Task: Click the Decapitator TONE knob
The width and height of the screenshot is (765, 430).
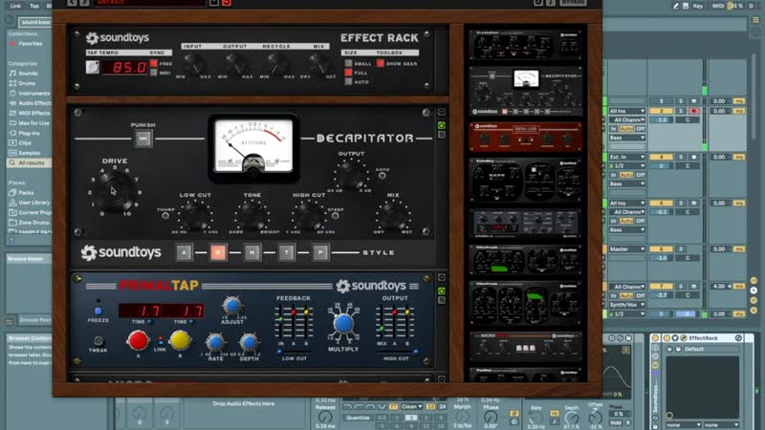Action: tap(252, 216)
